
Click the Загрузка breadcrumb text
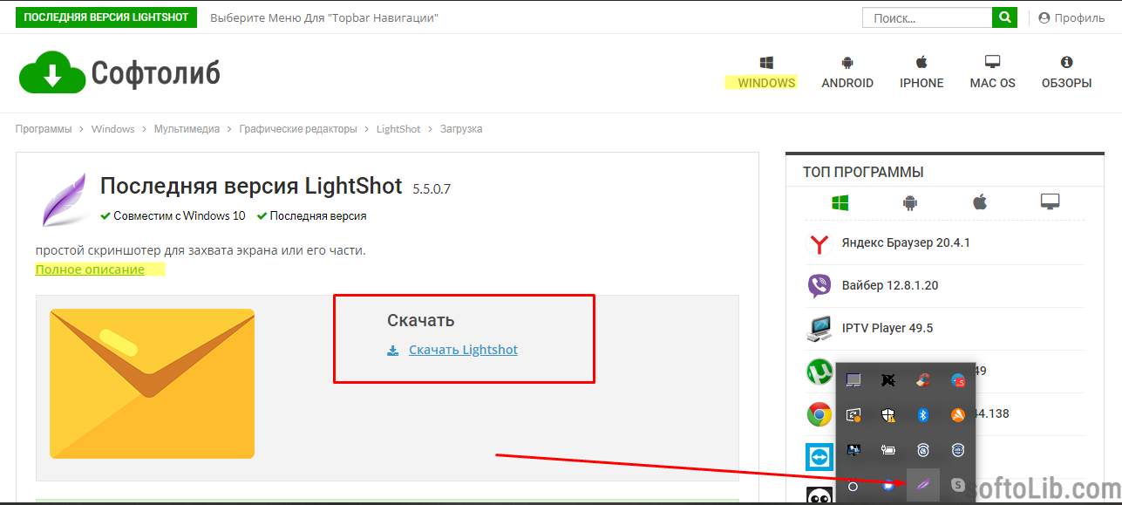point(461,129)
